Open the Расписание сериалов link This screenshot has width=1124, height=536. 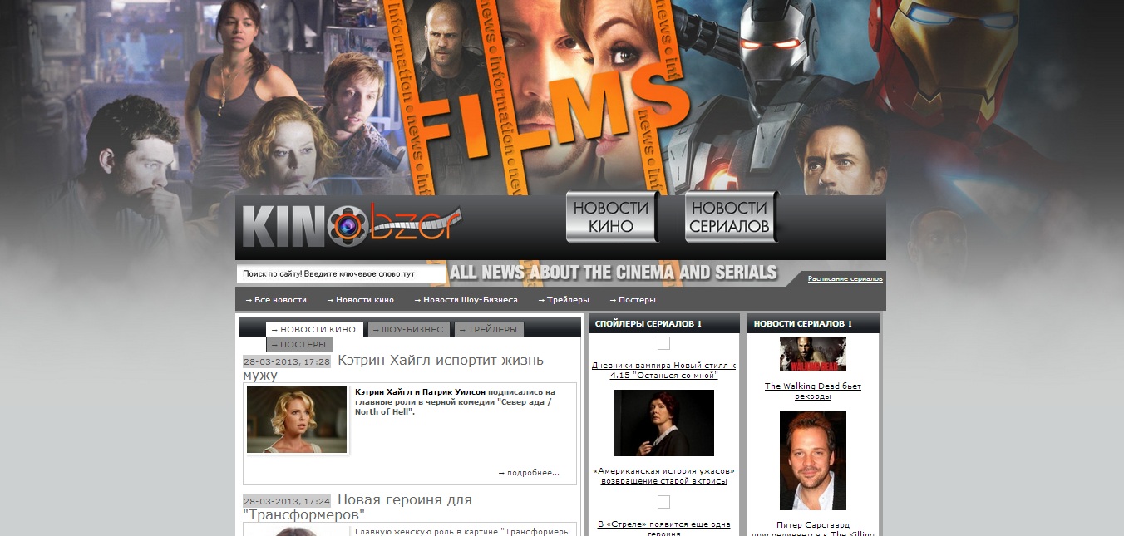(845, 279)
